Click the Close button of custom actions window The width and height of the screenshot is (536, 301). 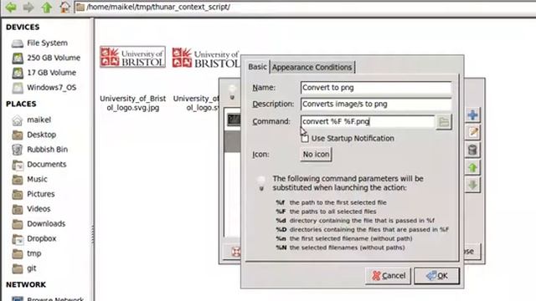pos(472,252)
